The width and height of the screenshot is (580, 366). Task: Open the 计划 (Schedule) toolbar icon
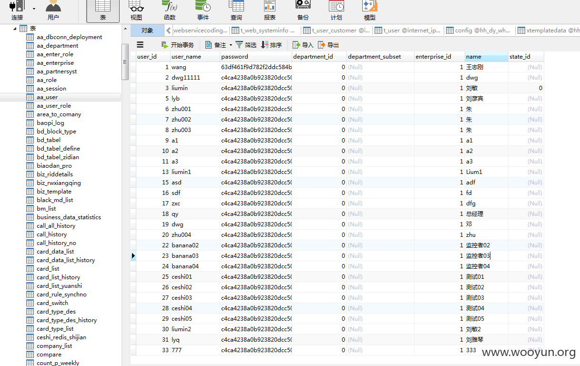pyautogui.click(x=336, y=10)
